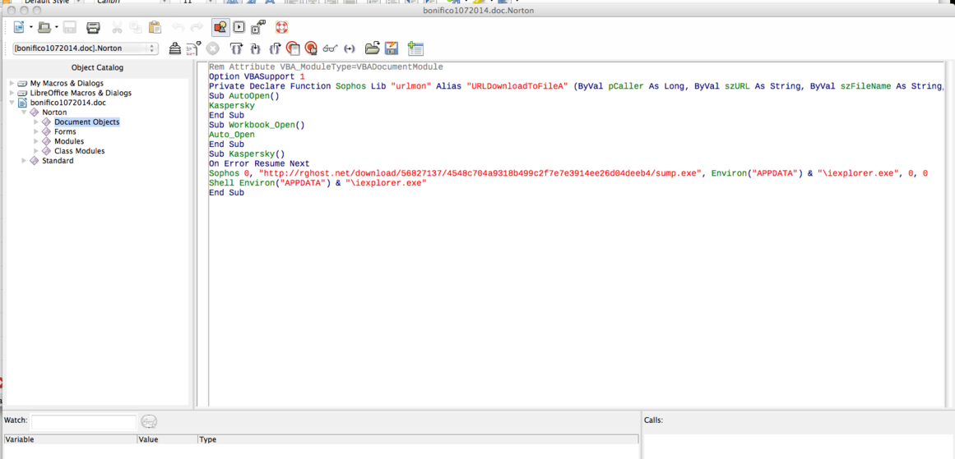The width and height of the screenshot is (955, 459).
Task: Select Document Objects tree item
Action: (x=86, y=122)
